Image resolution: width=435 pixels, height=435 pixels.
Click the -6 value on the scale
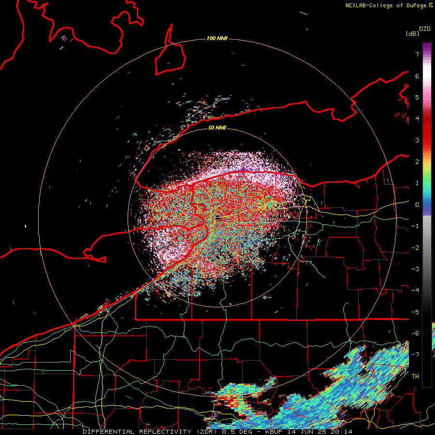click(x=415, y=333)
